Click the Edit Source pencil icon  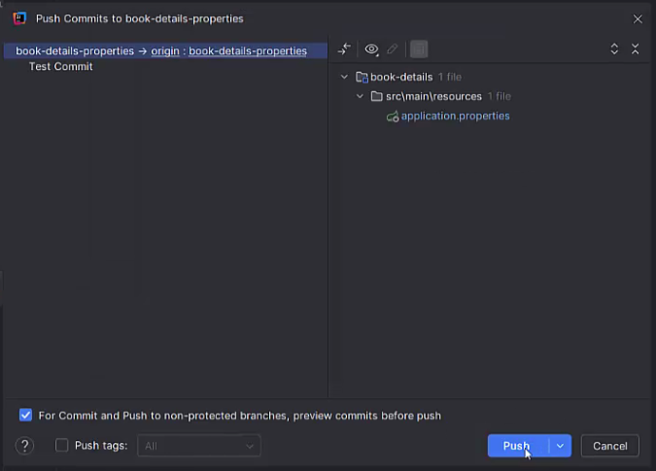click(393, 49)
